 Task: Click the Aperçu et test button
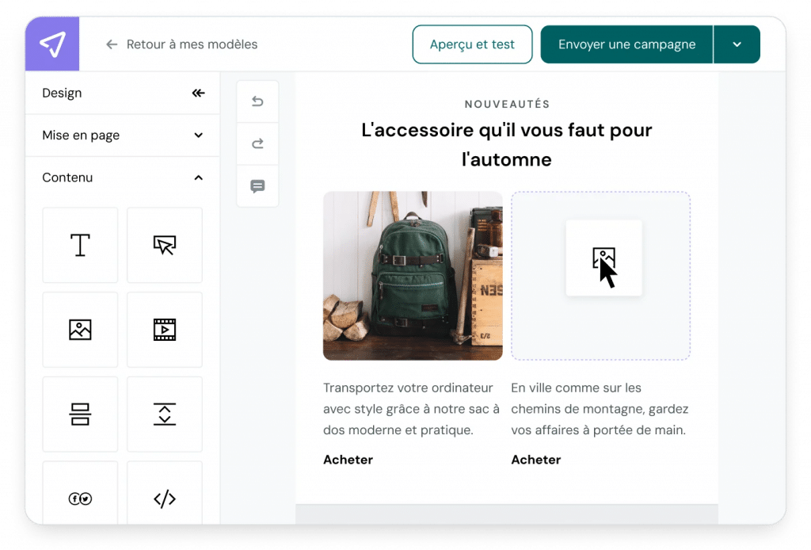pos(472,44)
